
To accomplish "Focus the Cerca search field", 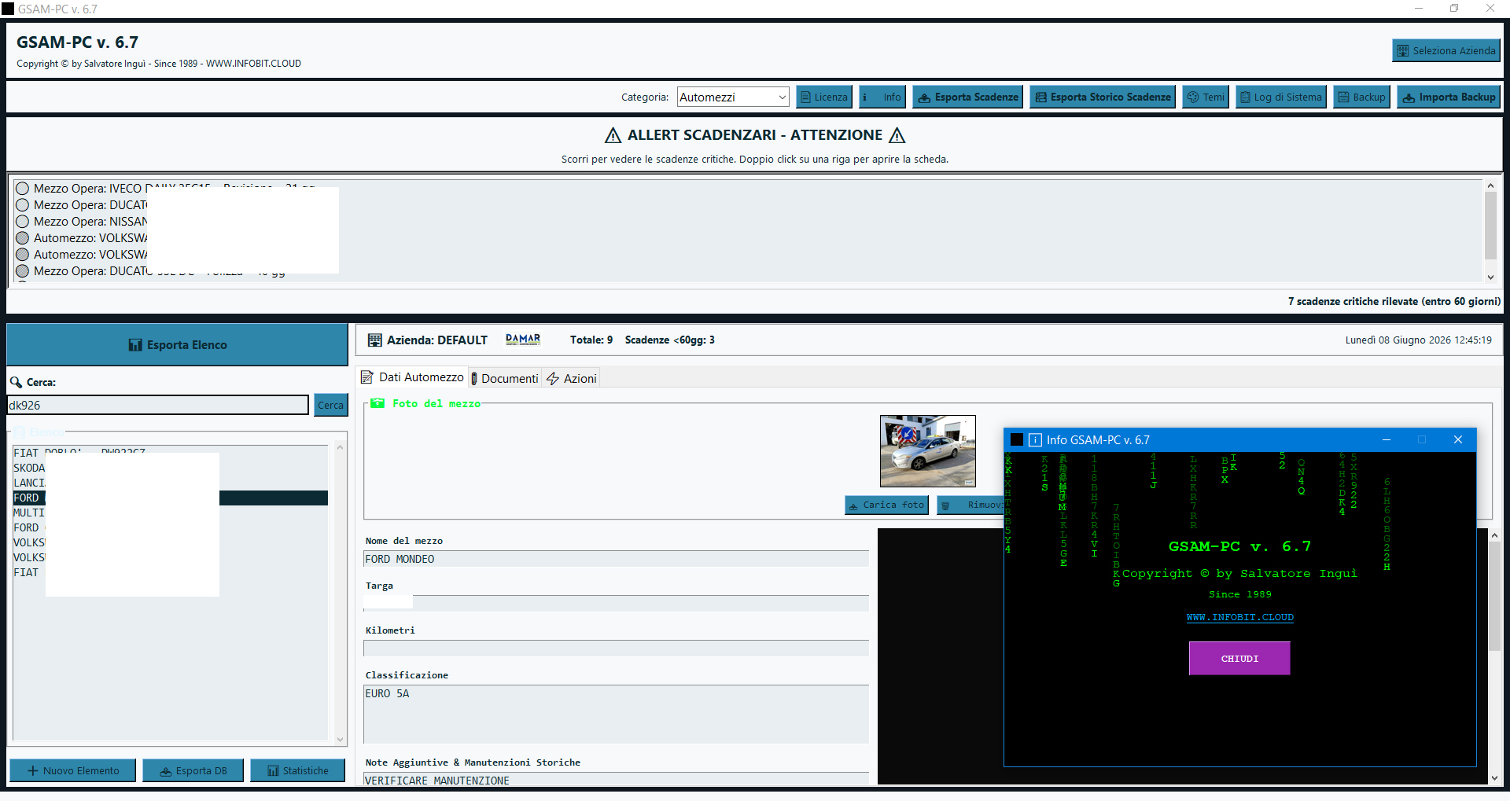I will point(157,405).
